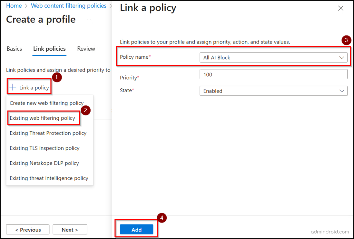Screen dimensions: 354x239
Task: Click Existing threat intelligence policy
Action: [49, 178]
